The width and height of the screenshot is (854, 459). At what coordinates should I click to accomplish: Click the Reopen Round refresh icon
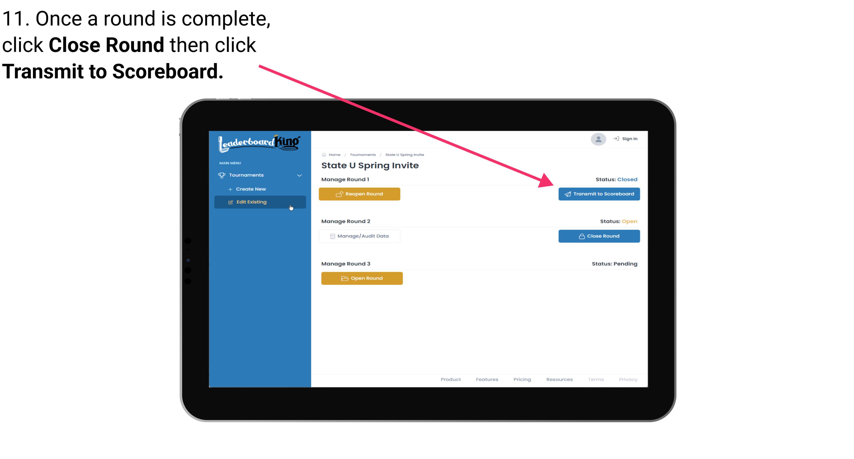click(339, 194)
